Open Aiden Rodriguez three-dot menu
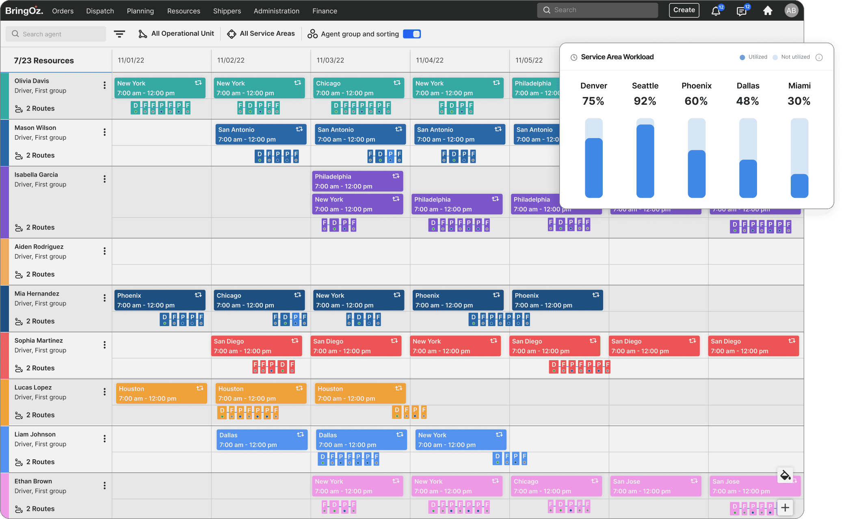Image resolution: width=844 pixels, height=519 pixels. click(x=104, y=251)
